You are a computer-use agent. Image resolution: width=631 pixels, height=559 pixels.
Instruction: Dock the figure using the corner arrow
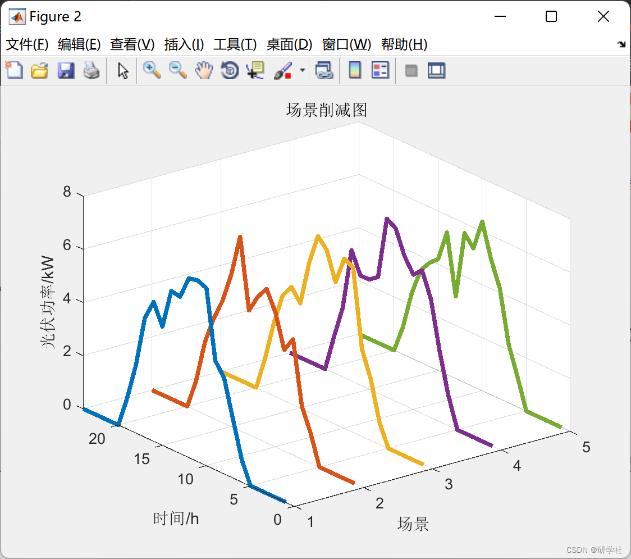click(622, 44)
